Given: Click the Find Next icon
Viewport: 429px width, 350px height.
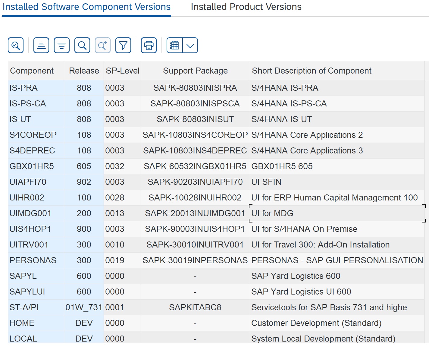Looking at the screenshot, I should [103, 45].
